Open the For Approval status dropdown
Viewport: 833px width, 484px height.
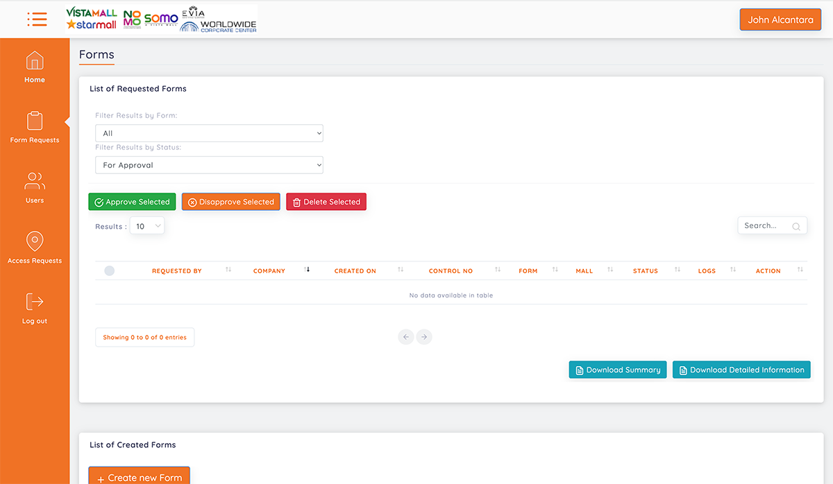(x=209, y=165)
